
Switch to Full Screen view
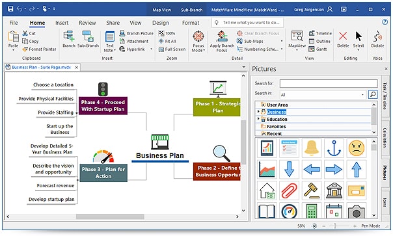[x=172, y=49]
